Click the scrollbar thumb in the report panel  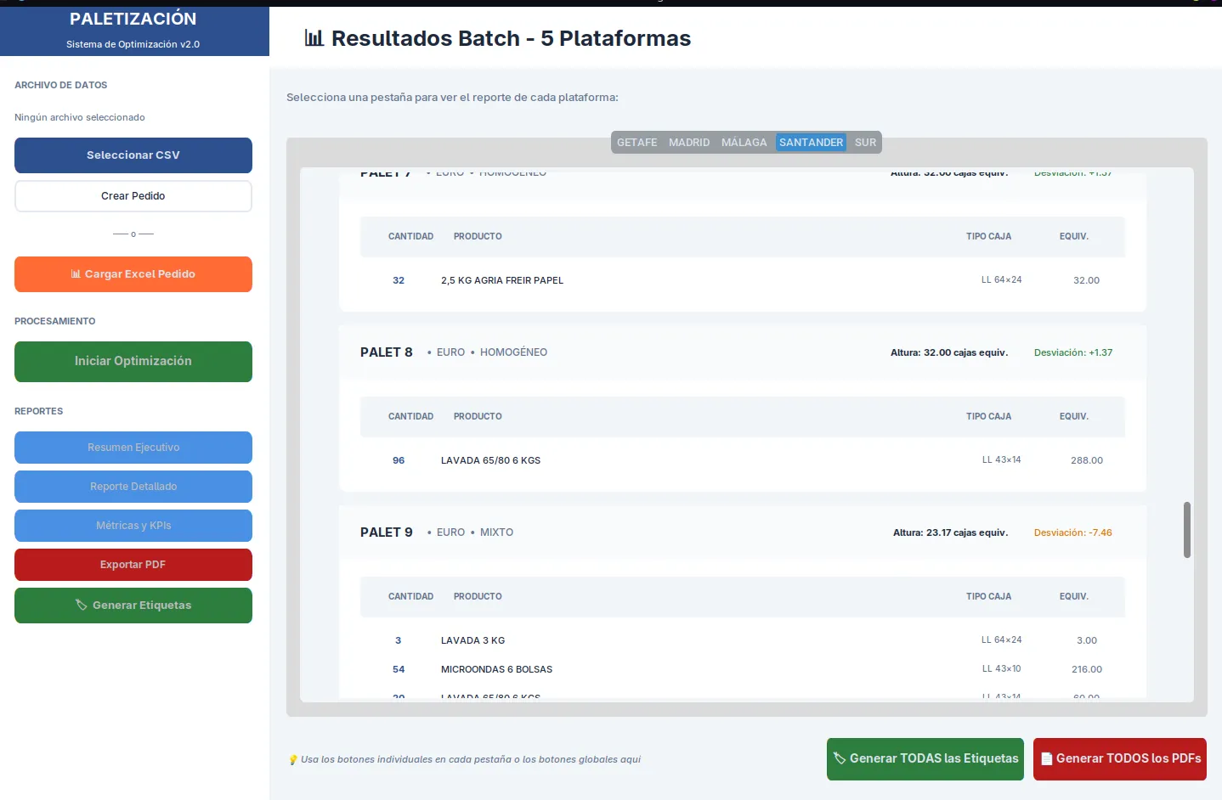1187,530
